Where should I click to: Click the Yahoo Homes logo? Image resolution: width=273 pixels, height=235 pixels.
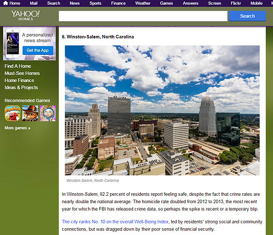[26, 15]
